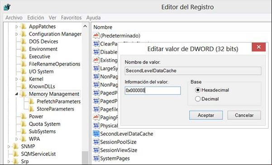The width and height of the screenshot is (272, 165).
Task: Select the SessionViewSize value name
Action: pos(119,150)
